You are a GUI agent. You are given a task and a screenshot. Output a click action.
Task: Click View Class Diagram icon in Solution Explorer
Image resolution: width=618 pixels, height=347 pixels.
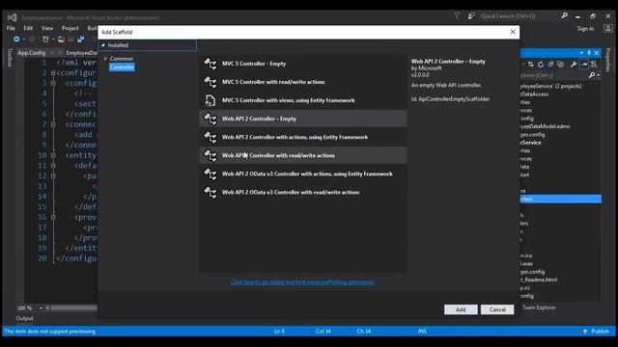[594, 65]
